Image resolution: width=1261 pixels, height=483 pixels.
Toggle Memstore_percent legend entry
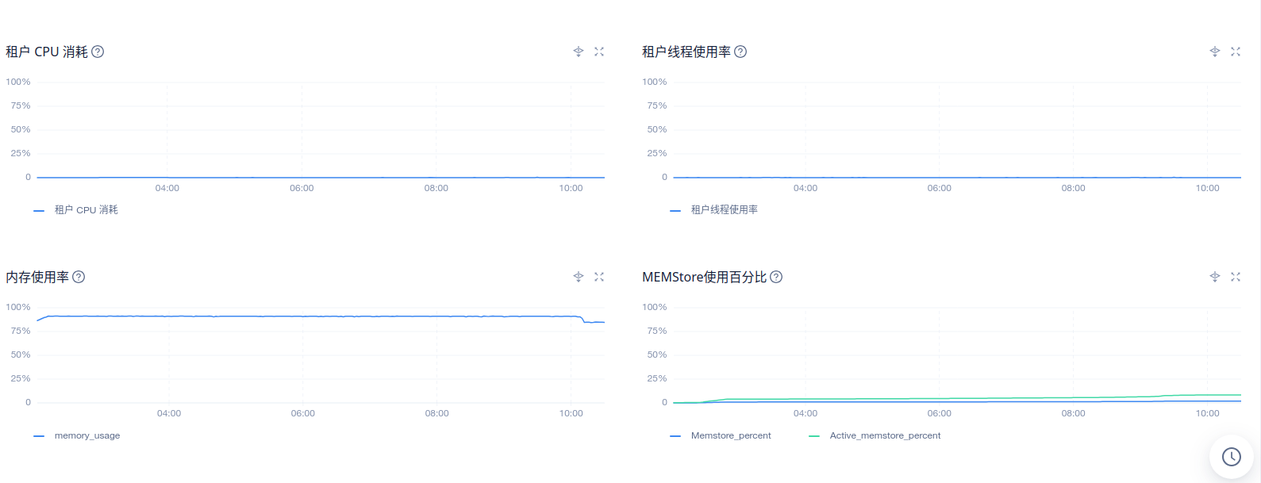point(730,435)
